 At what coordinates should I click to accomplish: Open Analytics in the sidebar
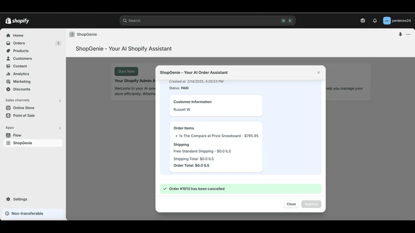[x=33, y=74]
